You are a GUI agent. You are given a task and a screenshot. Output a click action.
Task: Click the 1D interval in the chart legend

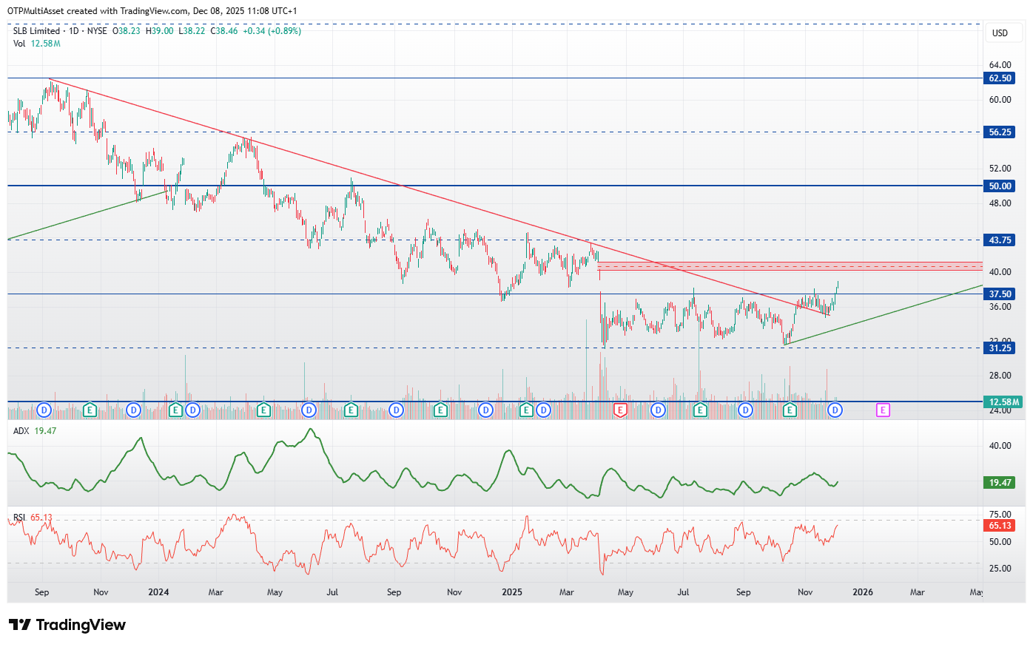point(74,31)
